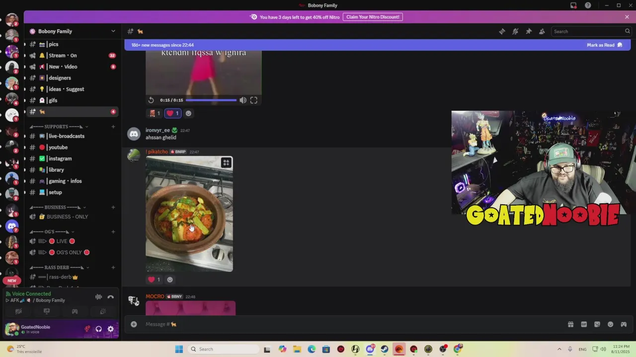Add channel to OG'S category

pyautogui.click(x=113, y=232)
